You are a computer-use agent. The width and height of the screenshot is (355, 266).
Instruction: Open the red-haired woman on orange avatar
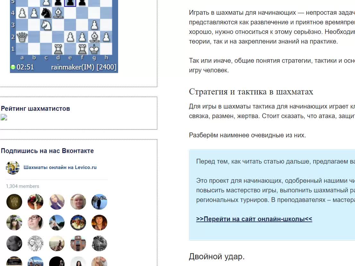click(x=100, y=223)
